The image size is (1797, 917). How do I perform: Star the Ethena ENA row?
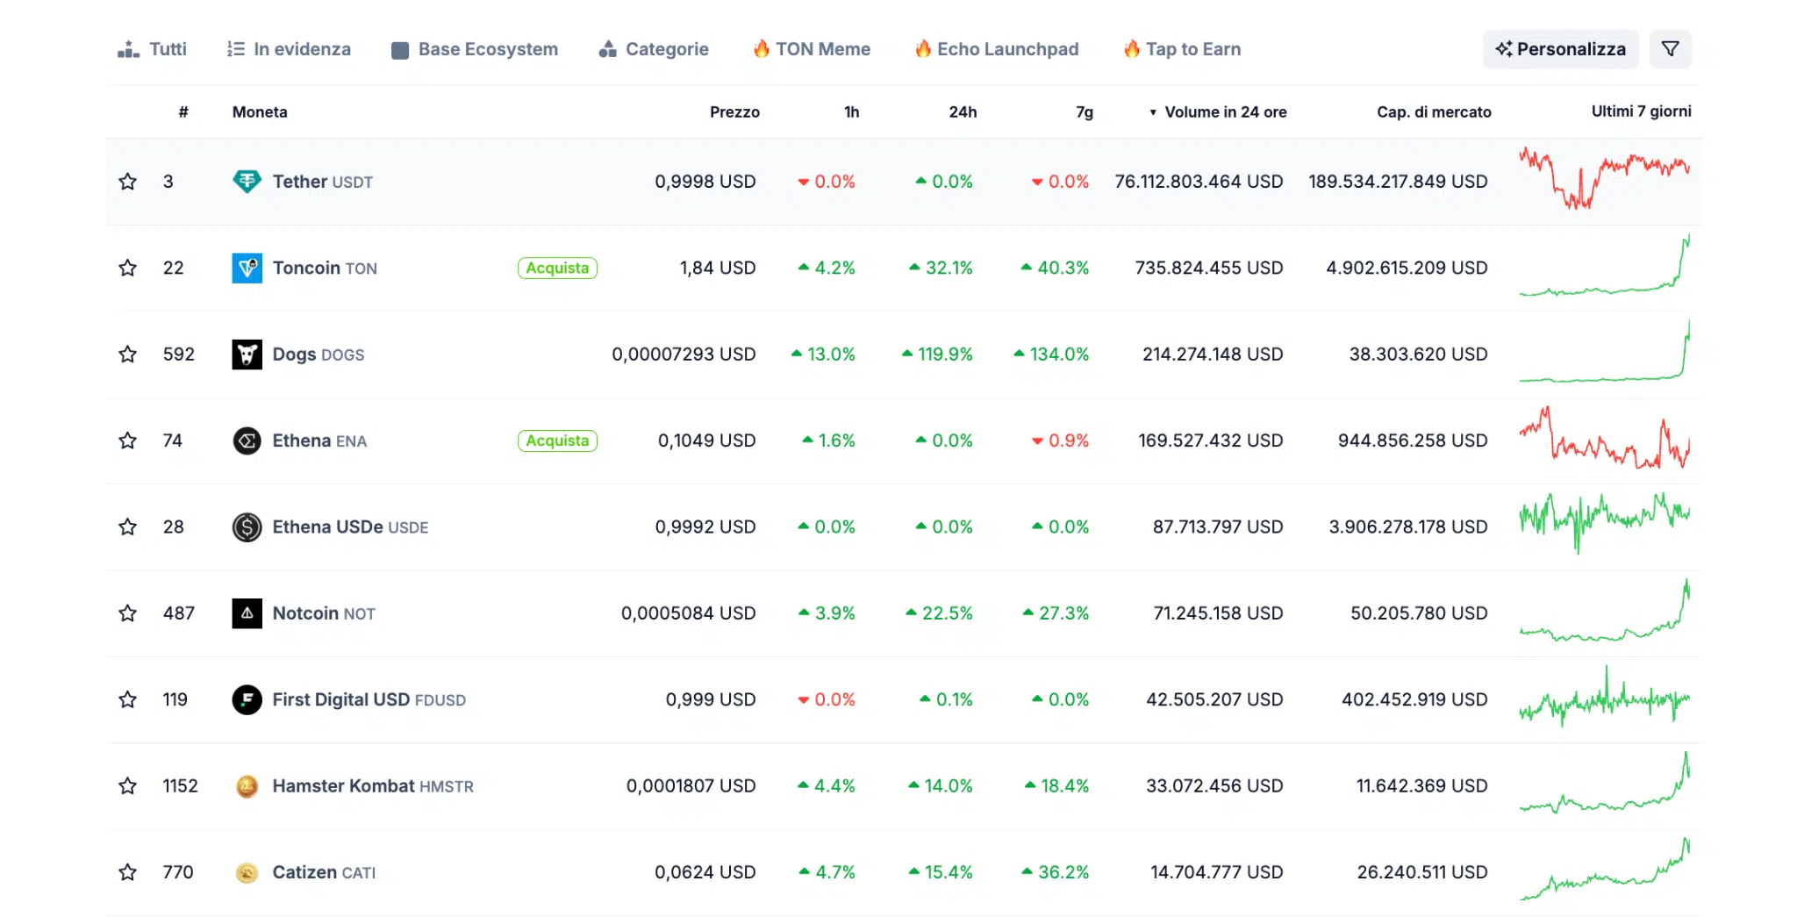pos(128,441)
